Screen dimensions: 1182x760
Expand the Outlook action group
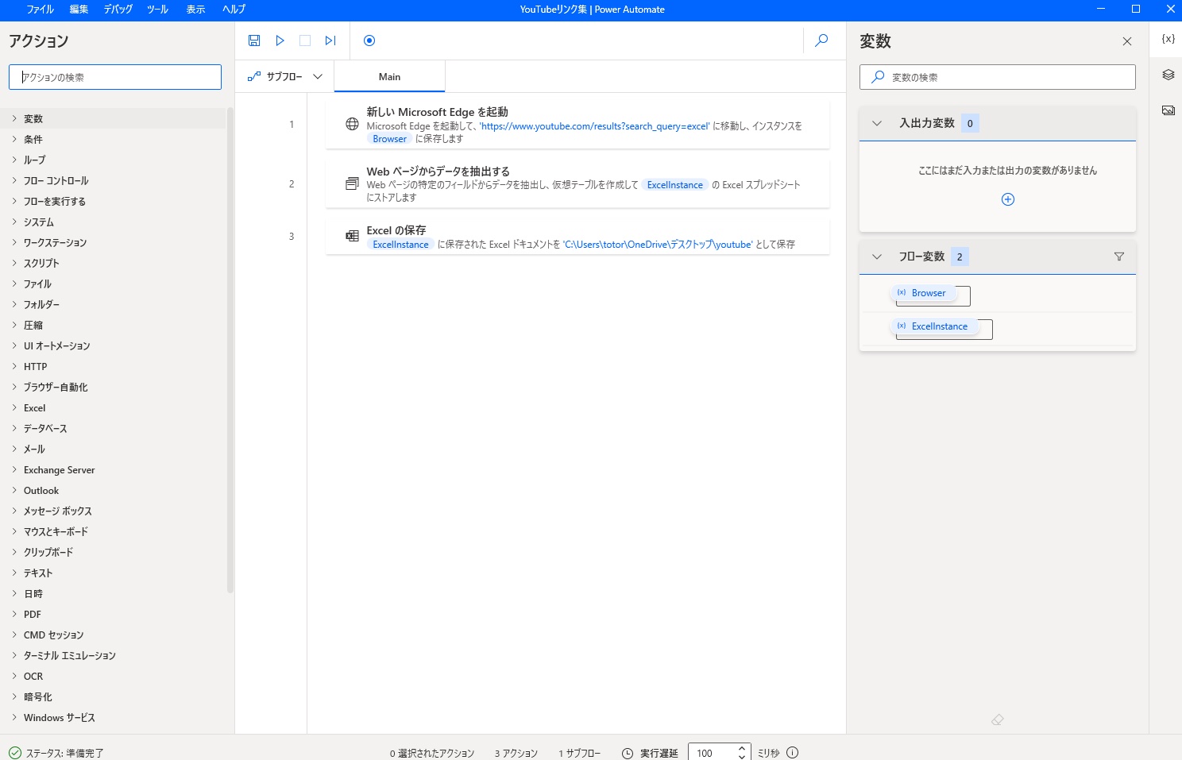(14, 490)
